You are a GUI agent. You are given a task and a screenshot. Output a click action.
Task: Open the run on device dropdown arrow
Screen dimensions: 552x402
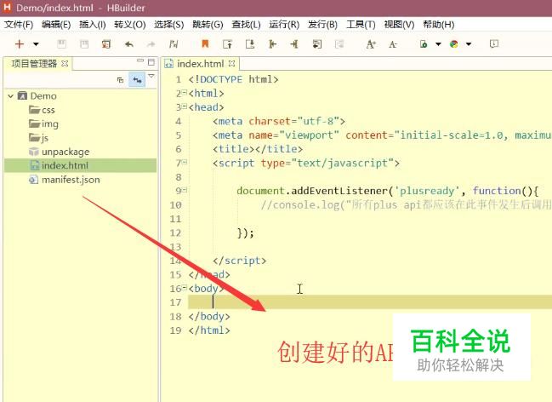click(x=438, y=44)
